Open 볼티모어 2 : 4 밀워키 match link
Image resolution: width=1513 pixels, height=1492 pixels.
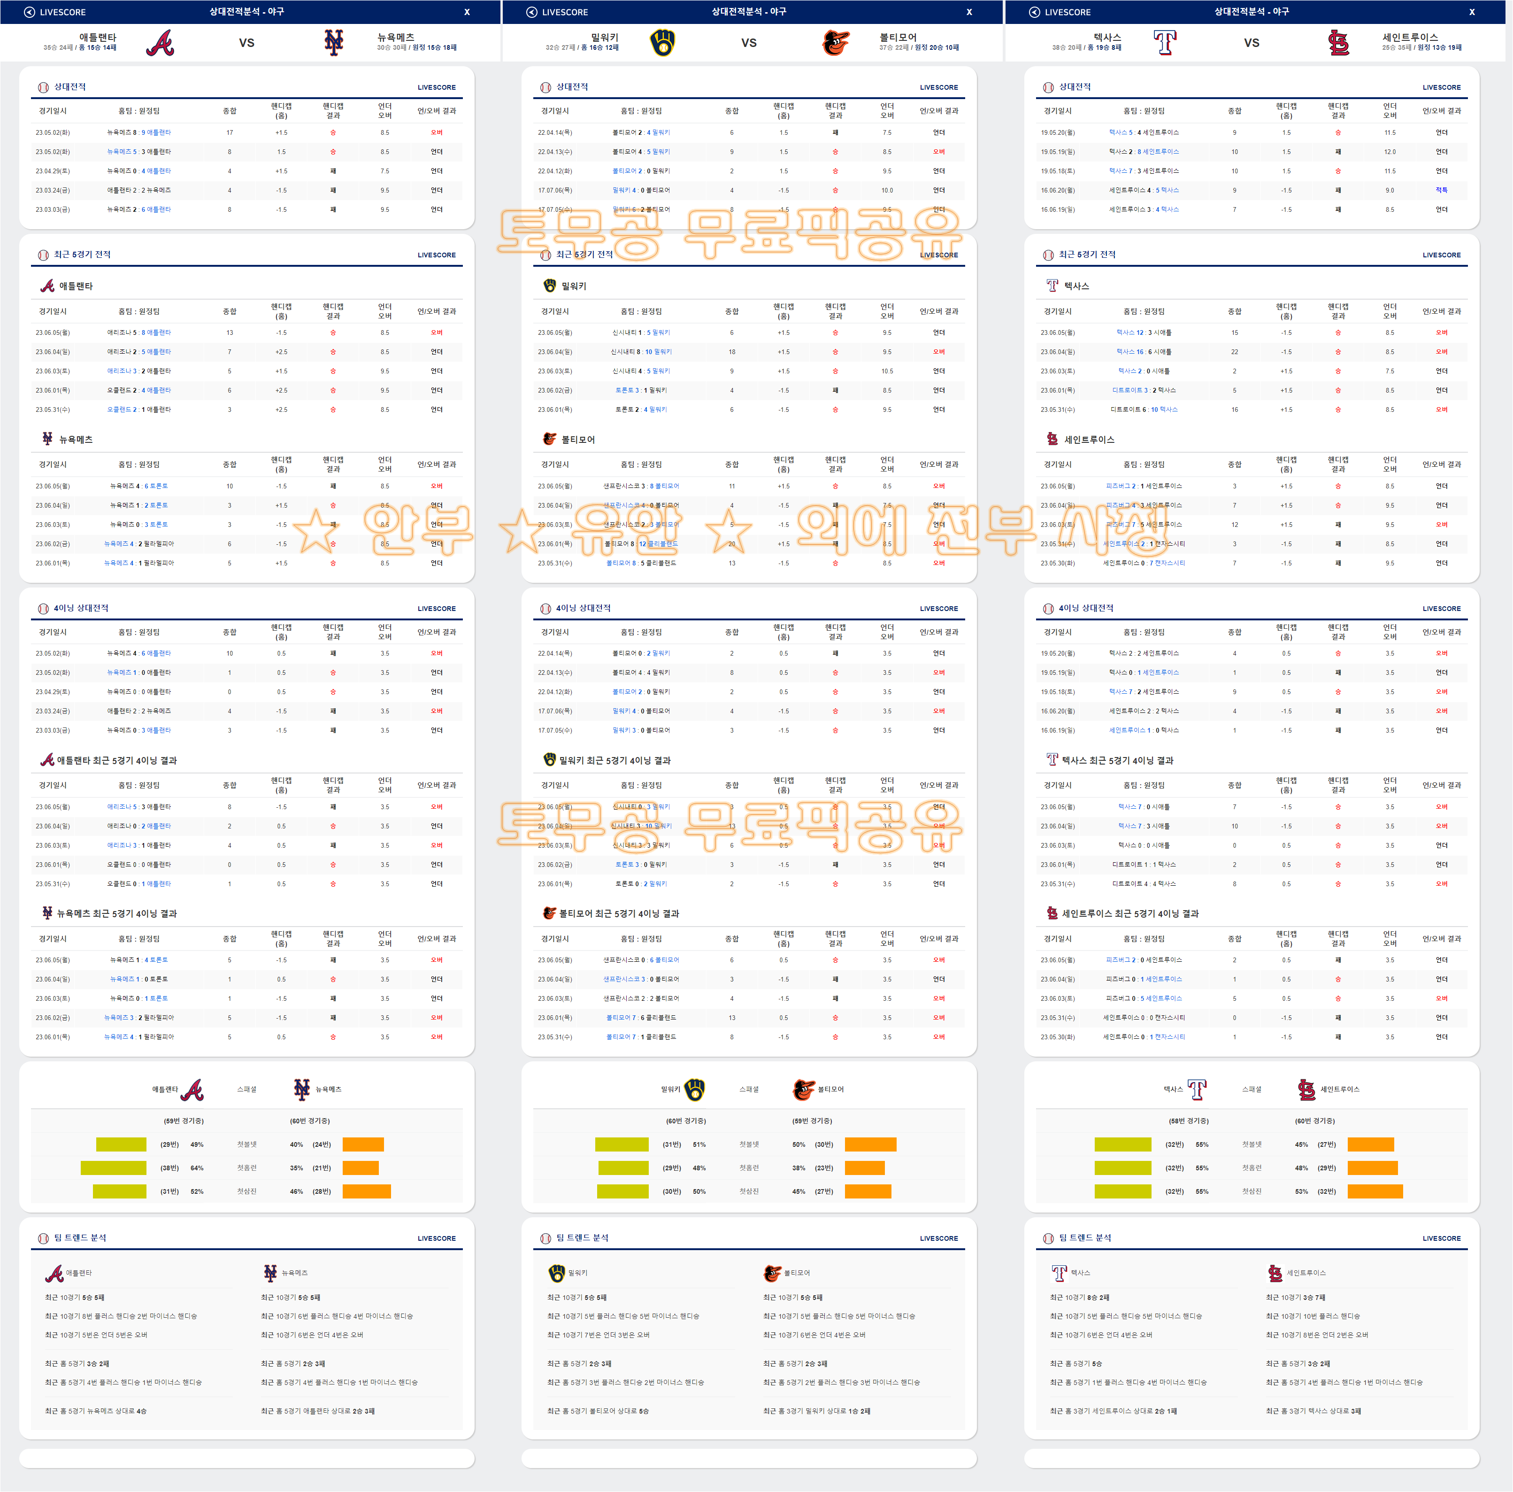[641, 132]
